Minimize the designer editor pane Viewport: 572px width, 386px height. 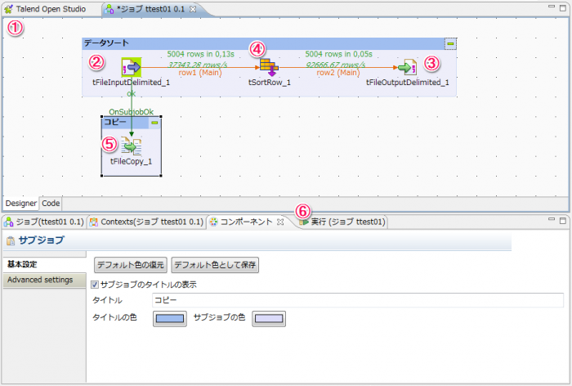552,7
